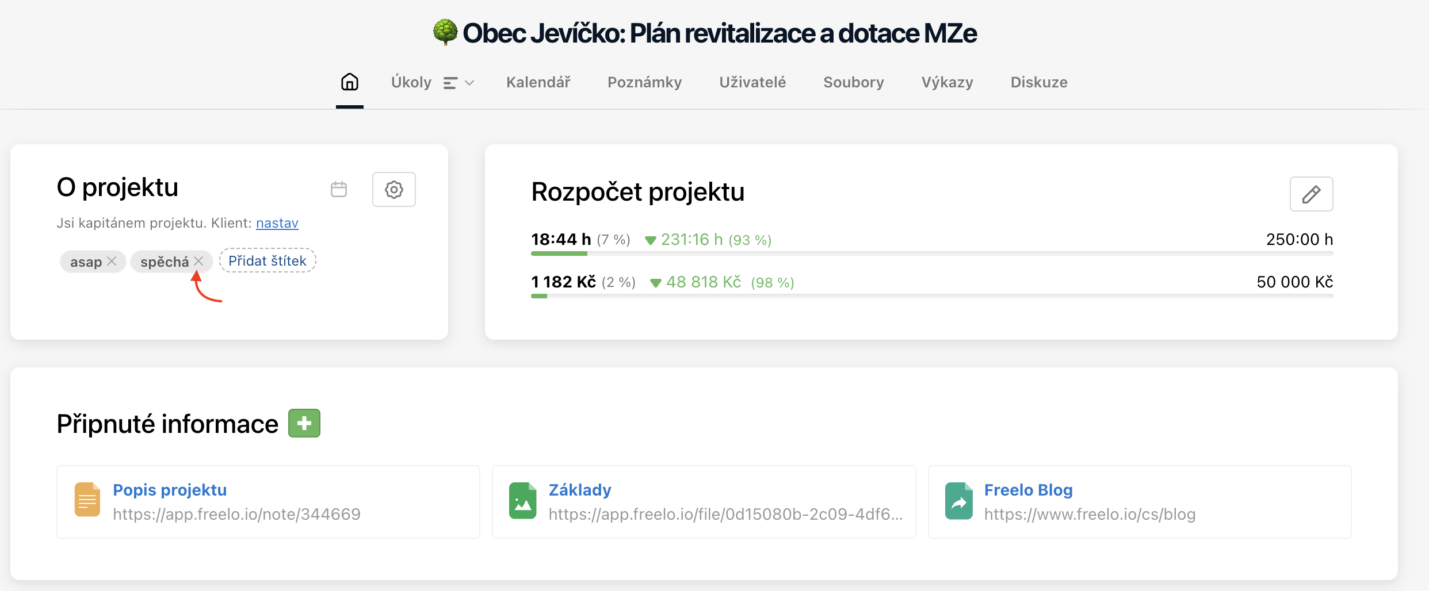Open the Výkazy tab
Screen dimensions: 1429x591
click(x=947, y=82)
